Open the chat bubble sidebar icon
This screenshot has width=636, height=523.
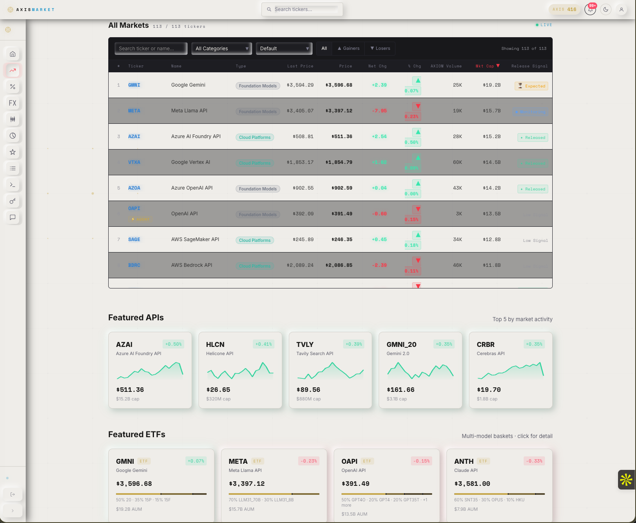13,217
